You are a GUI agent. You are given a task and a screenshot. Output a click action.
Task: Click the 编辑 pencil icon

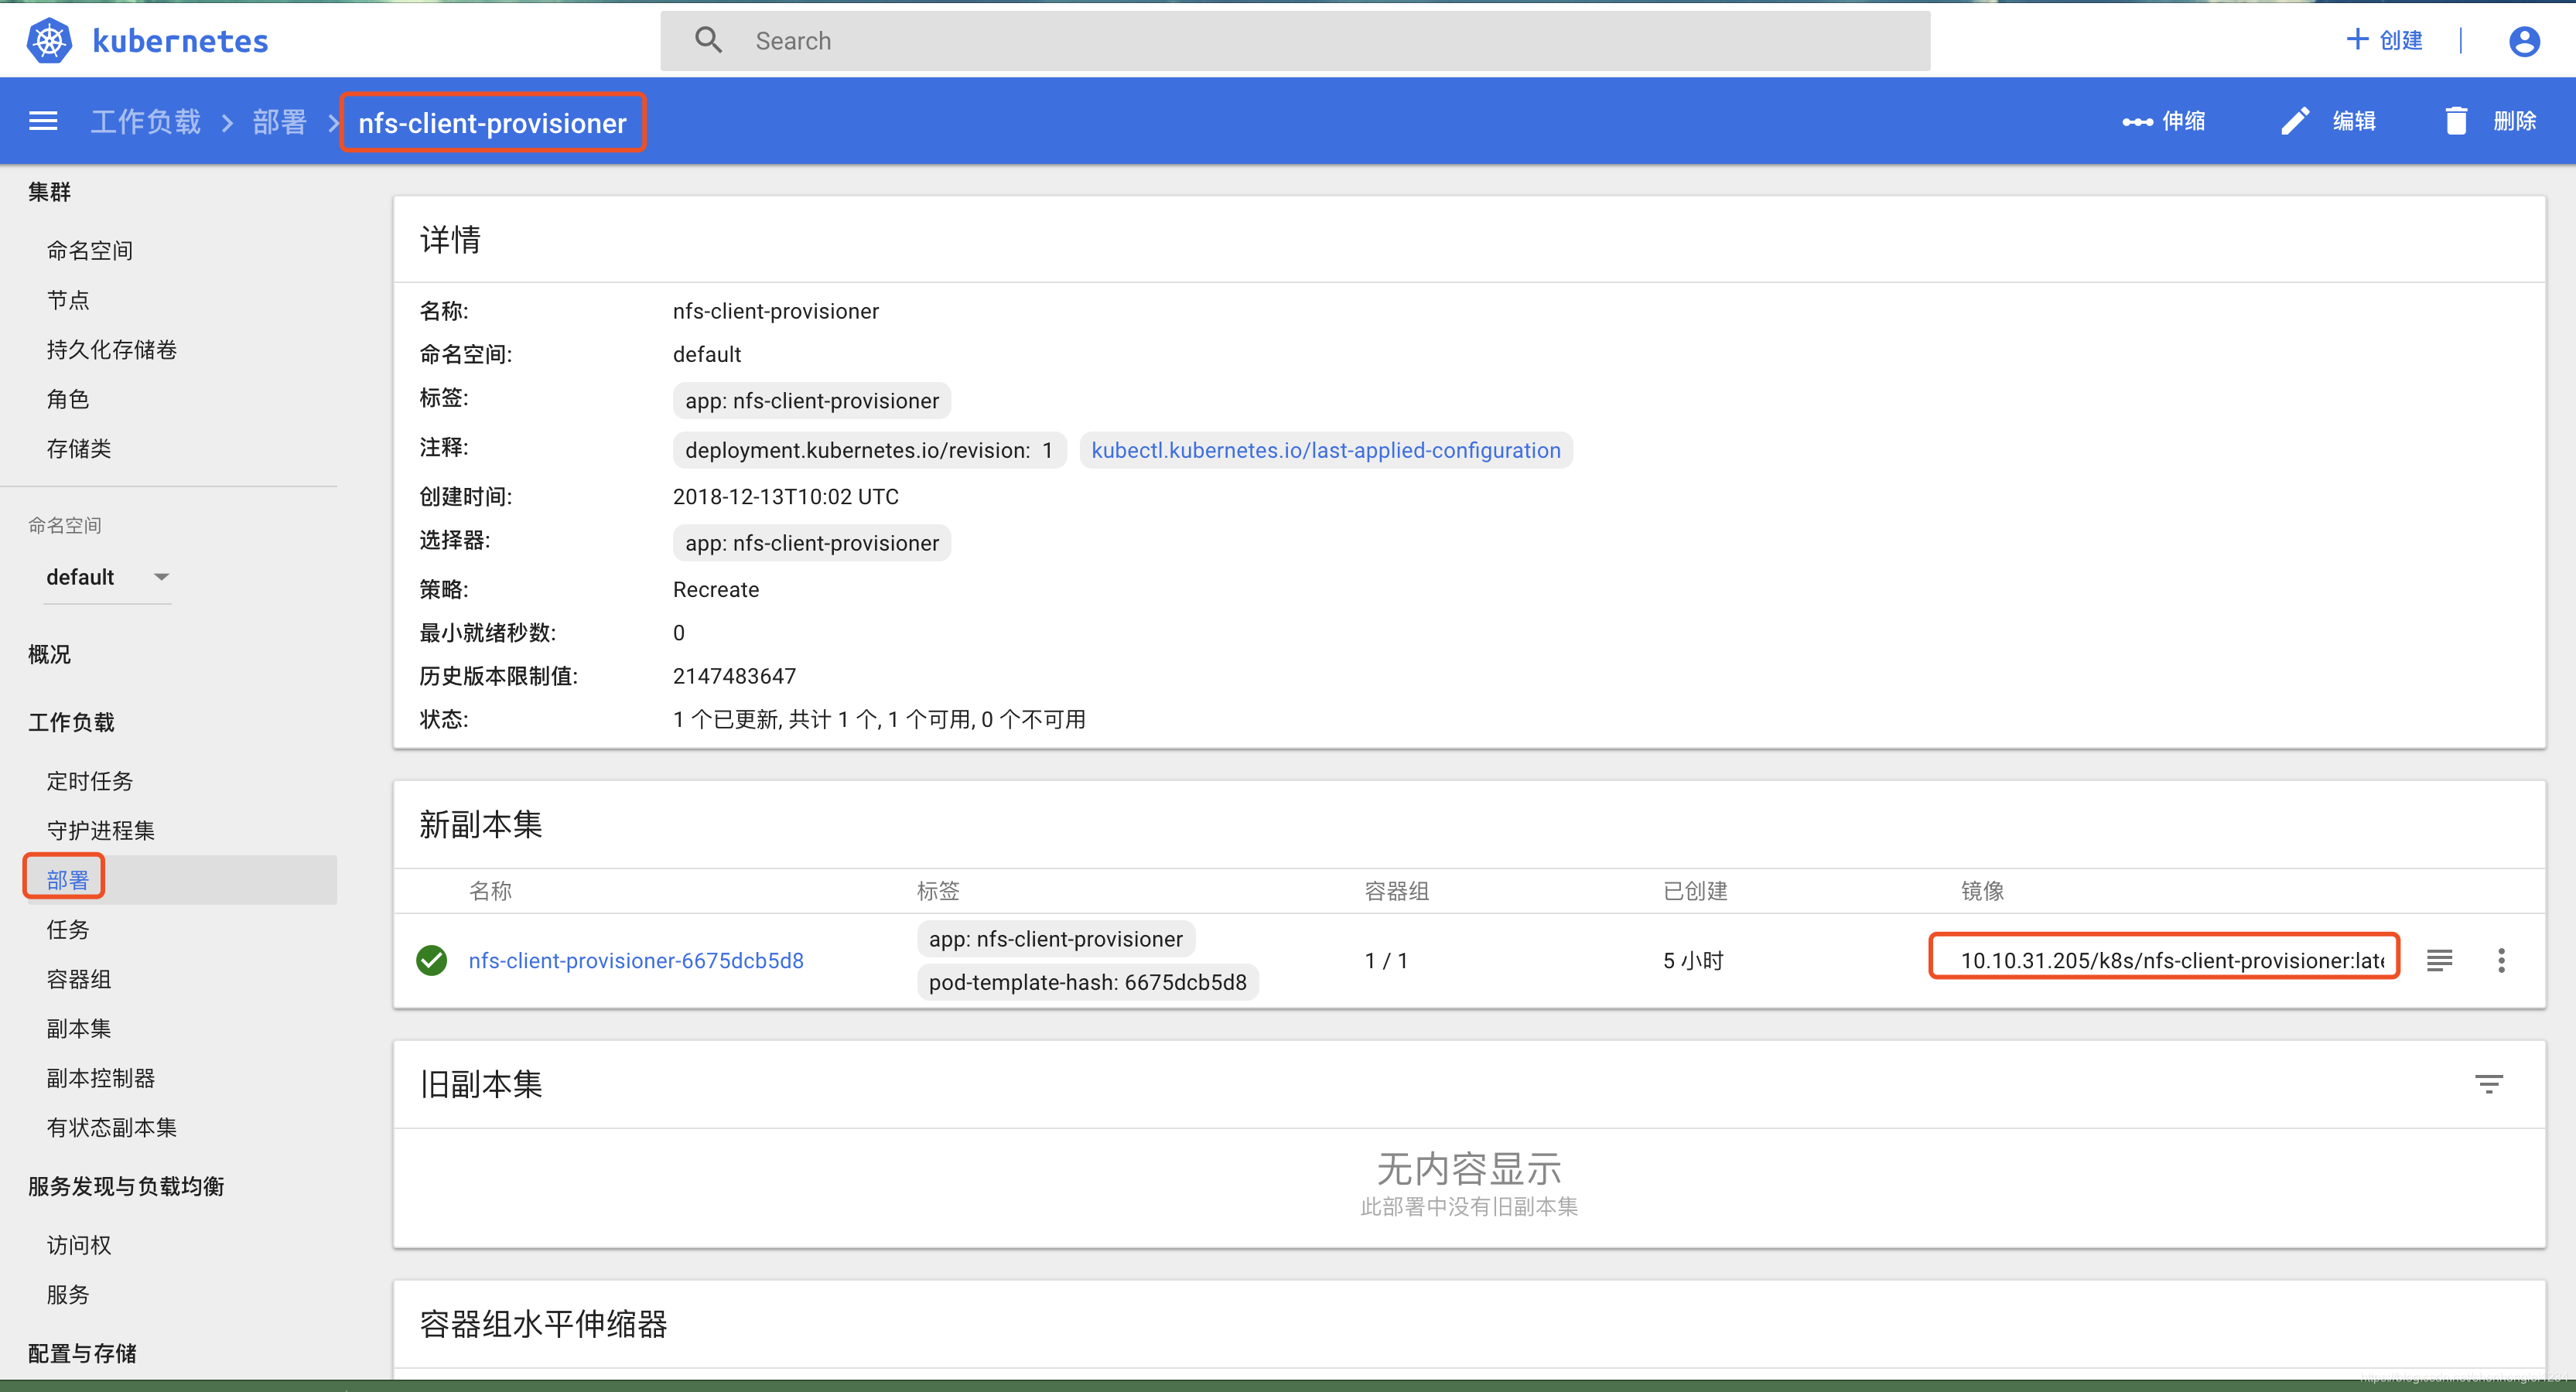2295,122
